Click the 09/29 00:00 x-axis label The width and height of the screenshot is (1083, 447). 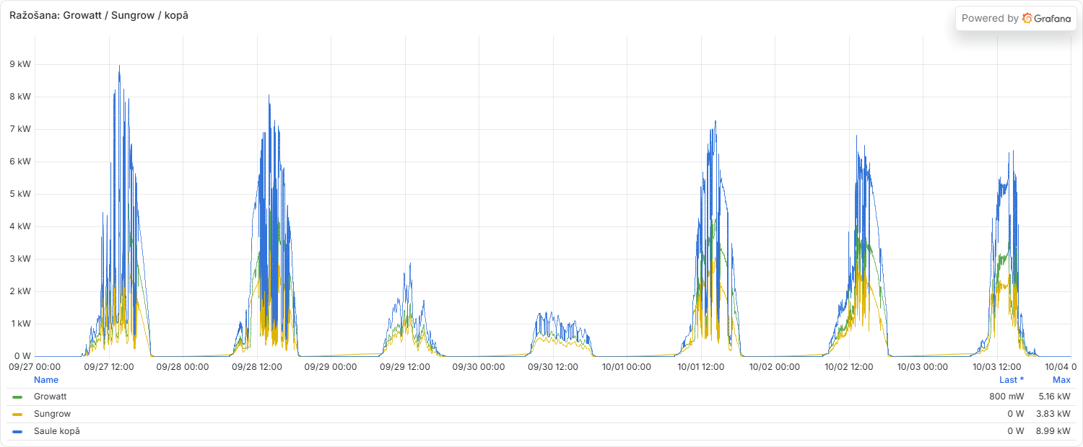pyautogui.click(x=331, y=366)
